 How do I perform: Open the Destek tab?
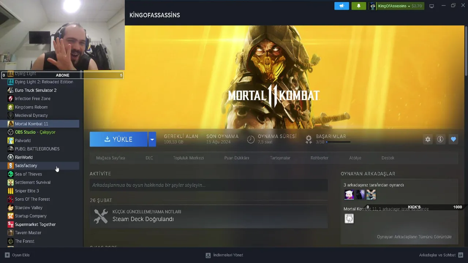(x=388, y=158)
